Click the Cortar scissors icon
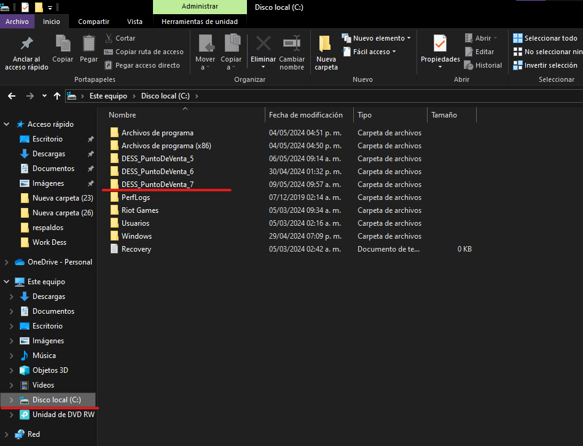This screenshot has width=583, height=446. coord(109,38)
